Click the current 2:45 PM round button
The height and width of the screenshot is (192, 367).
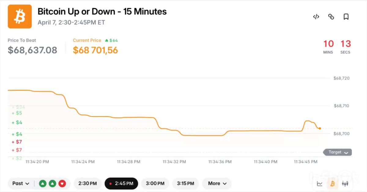click(121, 183)
